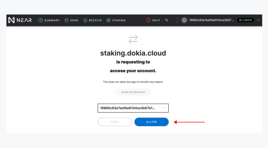Click the chevron inside the account selector
The width and height of the screenshot is (268, 148).
164,108
